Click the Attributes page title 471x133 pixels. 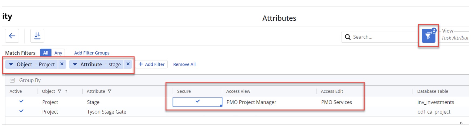[x=279, y=18]
